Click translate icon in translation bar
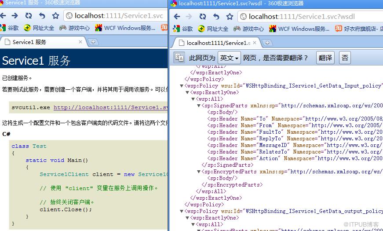 [x=179, y=58]
